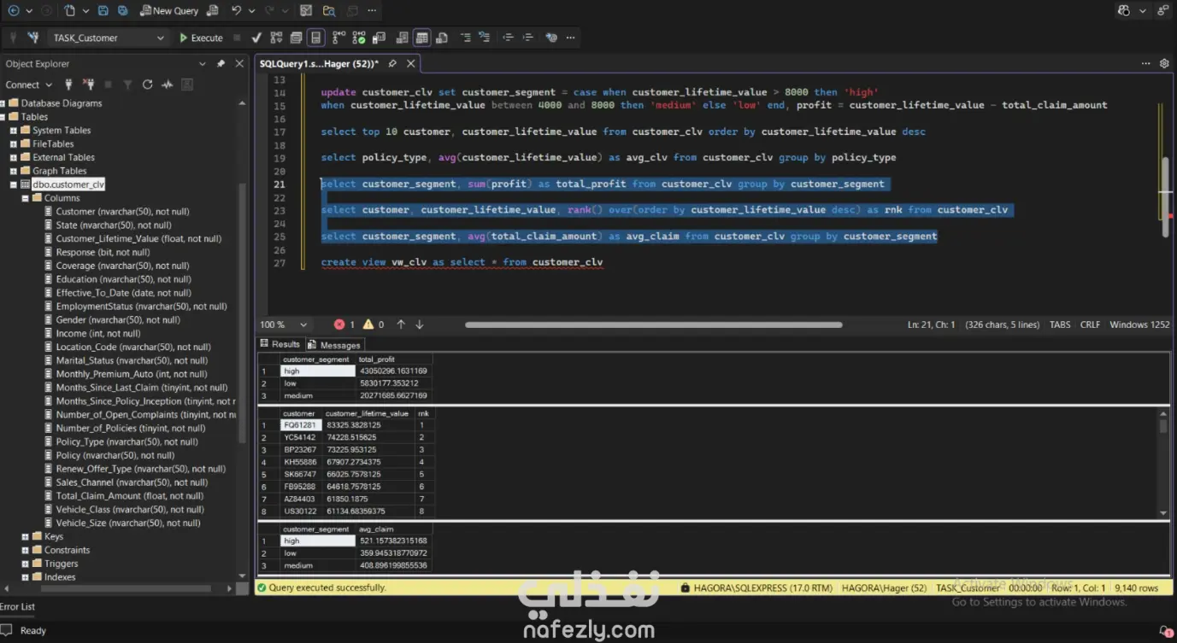The height and width of the screenshot is (643, 1177).
Task: Comment out the selected lines
Action: [x=466, y=38]
